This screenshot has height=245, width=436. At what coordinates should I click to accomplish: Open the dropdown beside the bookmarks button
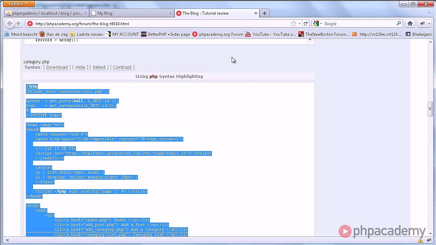click(x=429, y=23)
